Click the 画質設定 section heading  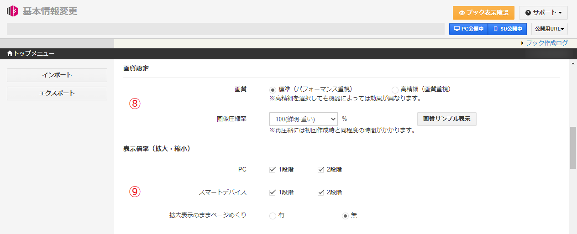(136, 69)
